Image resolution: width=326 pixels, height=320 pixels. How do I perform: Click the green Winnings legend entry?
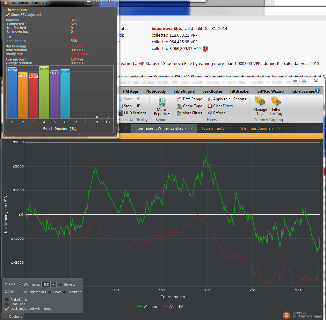coord(147,307)
